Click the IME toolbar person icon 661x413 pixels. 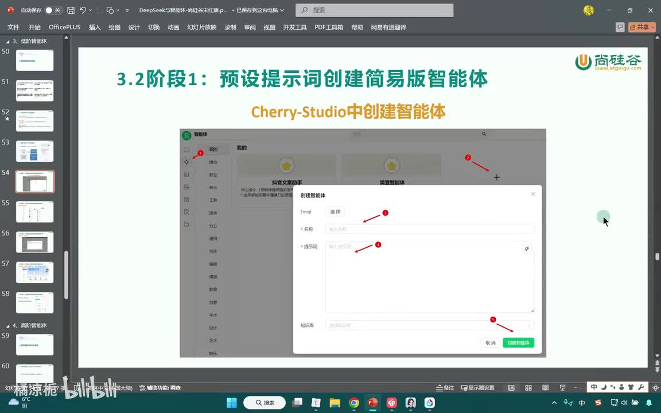click(x=621, y=387)
